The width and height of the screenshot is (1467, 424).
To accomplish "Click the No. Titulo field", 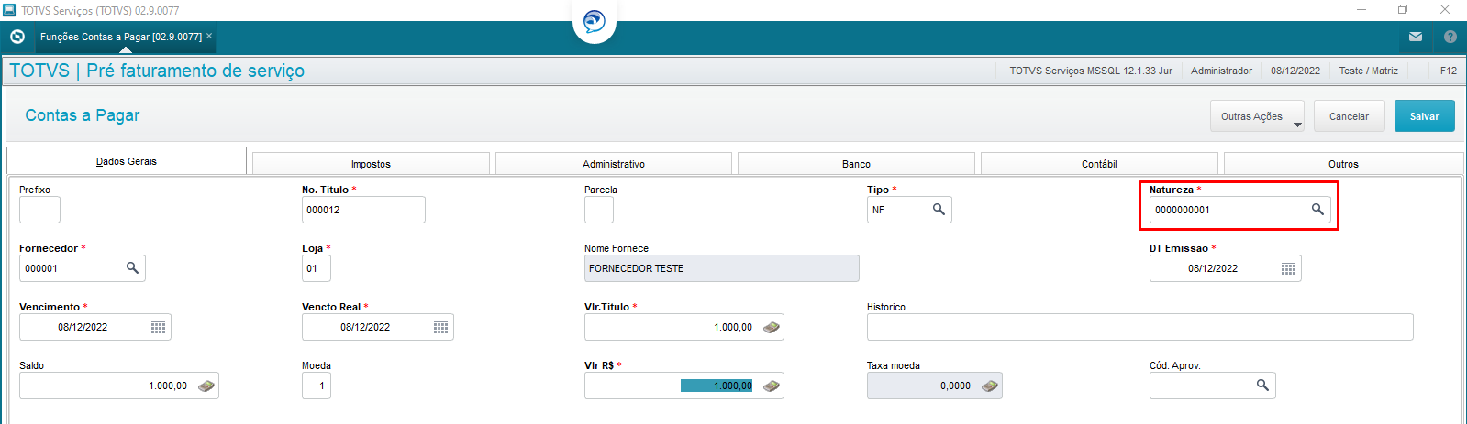I will pos(363,210).
